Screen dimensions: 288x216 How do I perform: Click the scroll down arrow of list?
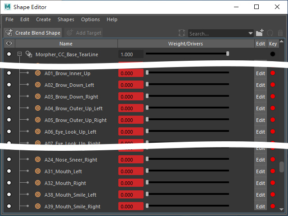(x=281, y=209)
